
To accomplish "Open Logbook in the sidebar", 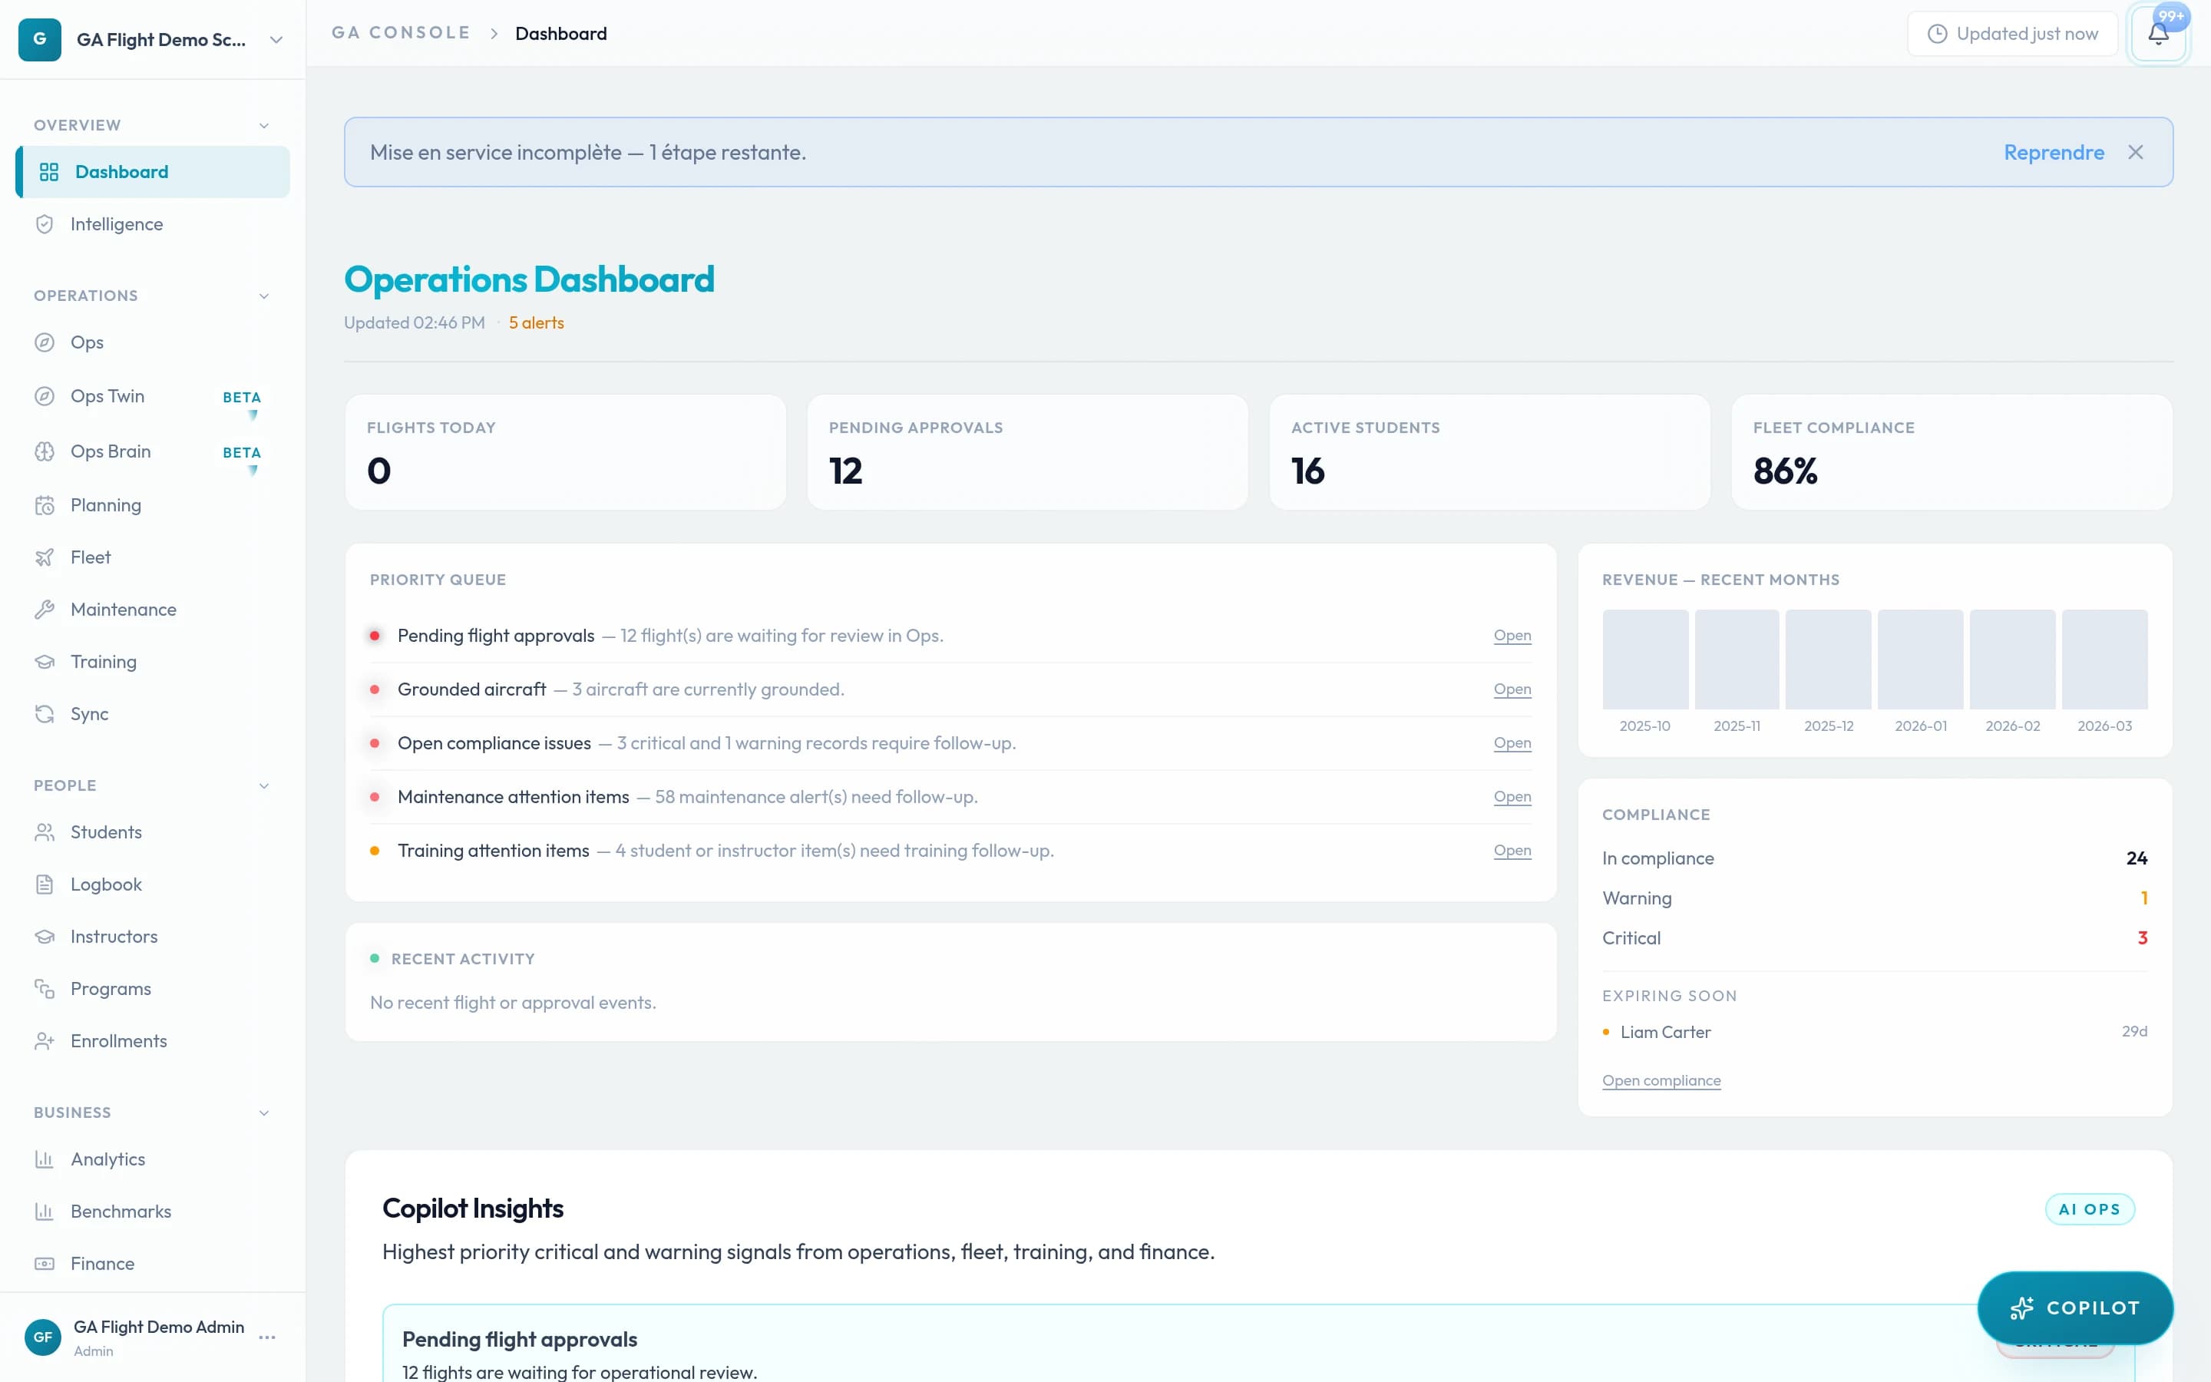I will (106, 884).
